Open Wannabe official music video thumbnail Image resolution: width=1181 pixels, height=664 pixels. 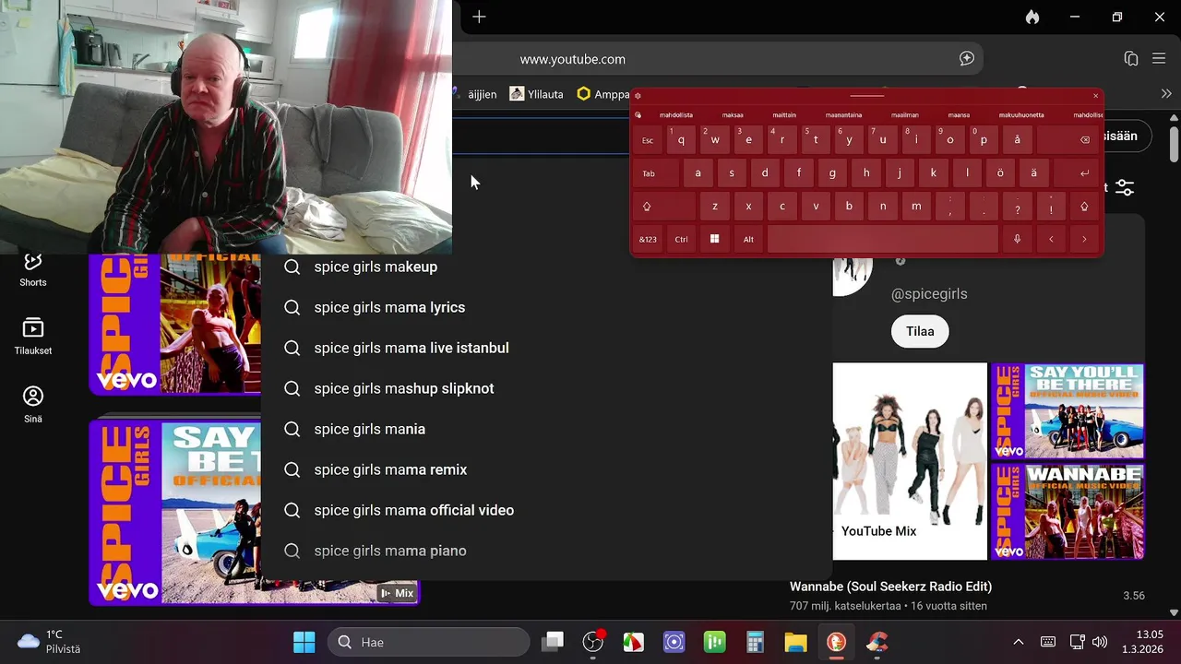coord(1068,512)
